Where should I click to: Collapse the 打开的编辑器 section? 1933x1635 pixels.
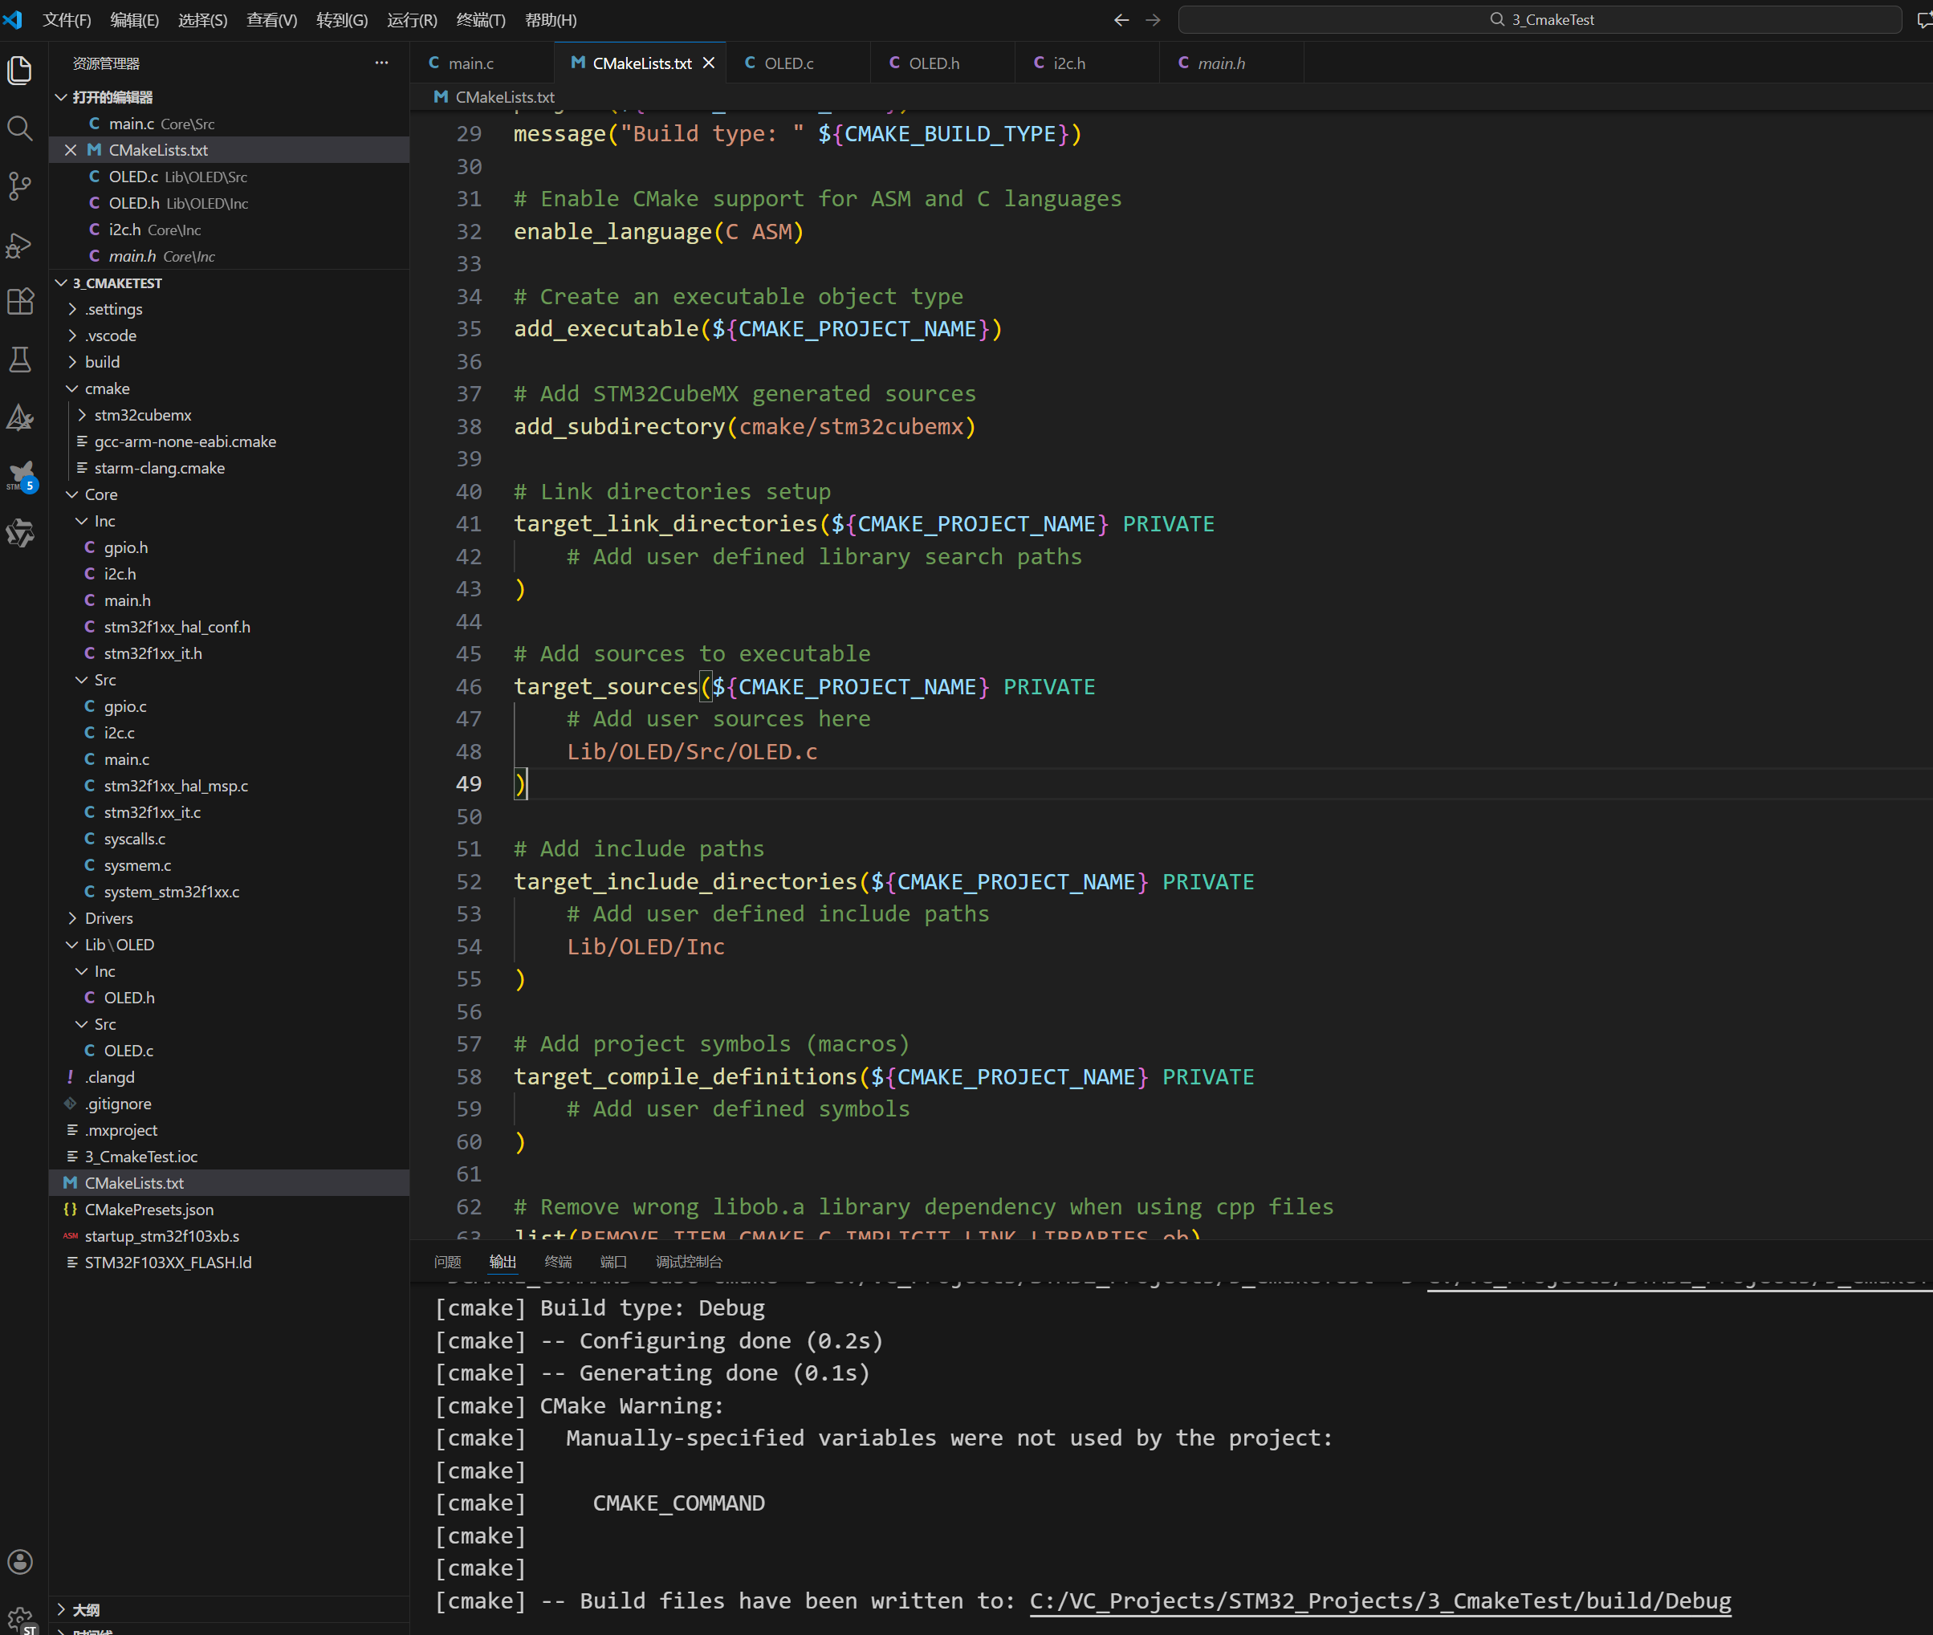61,97
